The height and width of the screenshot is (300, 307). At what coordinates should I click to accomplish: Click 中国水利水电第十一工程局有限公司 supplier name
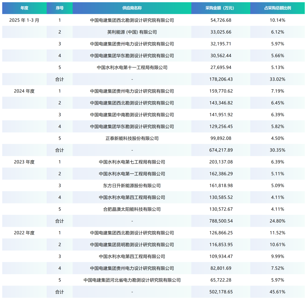click(x=132, y=68)
